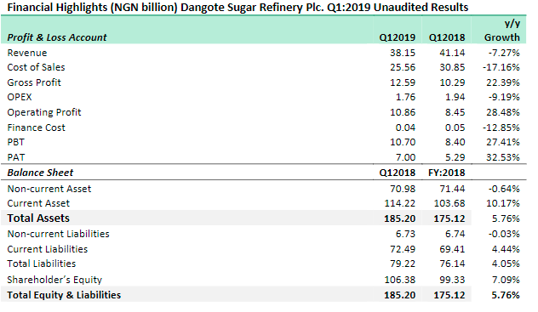Select Finance Cost growth -12.85%
The image size is (538, 312).
(501, 128)
